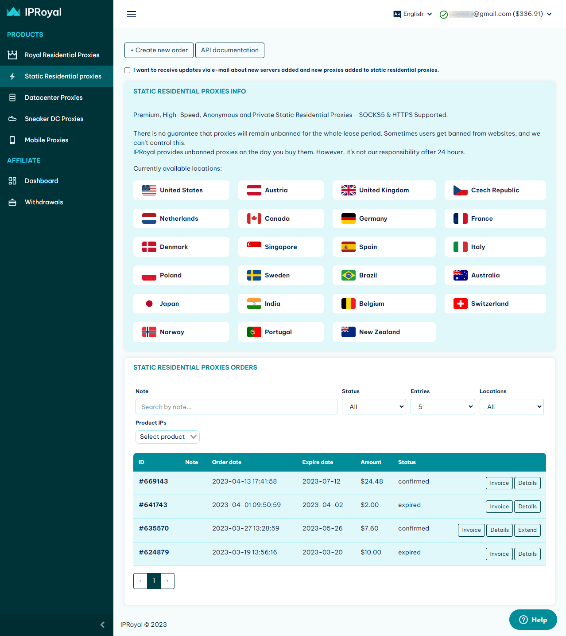Click the next page arrow
This screenshot has height=636, width=566.
click(167, 581)
